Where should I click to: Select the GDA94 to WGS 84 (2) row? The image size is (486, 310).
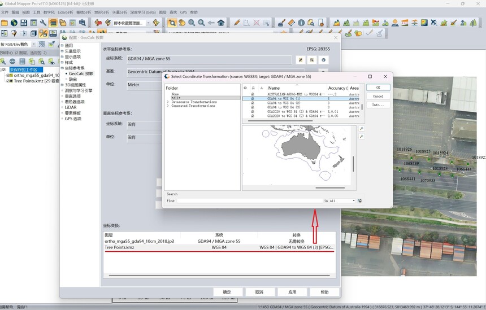click(x=301, y=103)
